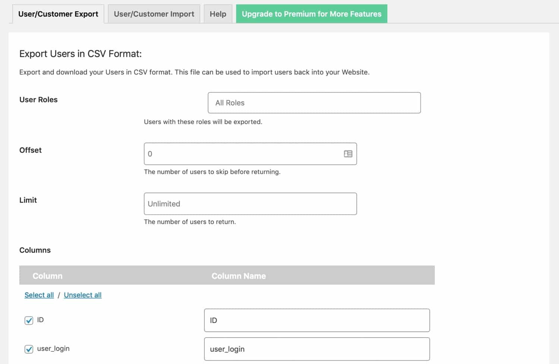Click the contact card icon in the Offset field

point(348,154)
